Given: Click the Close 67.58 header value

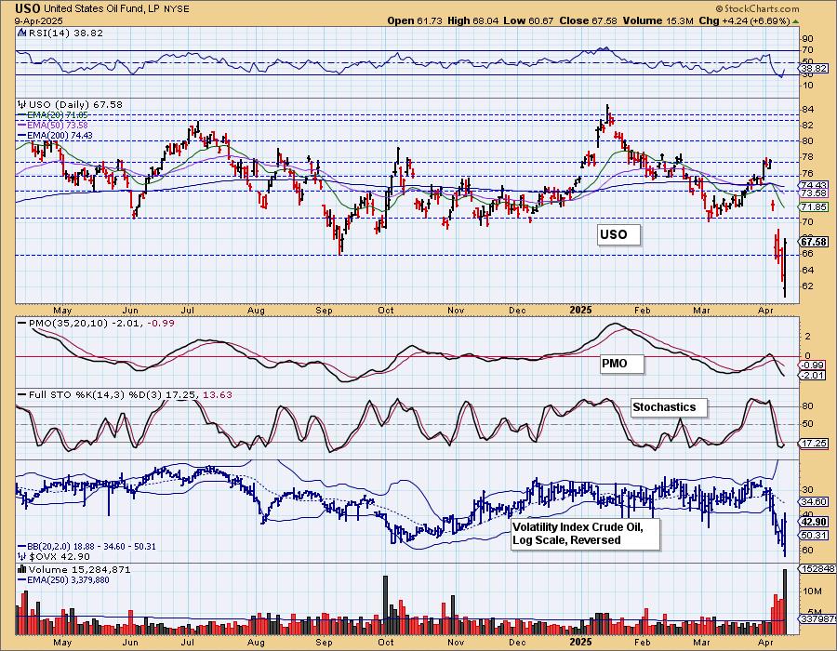Looking at the screenshot, I should coord(588,20).
